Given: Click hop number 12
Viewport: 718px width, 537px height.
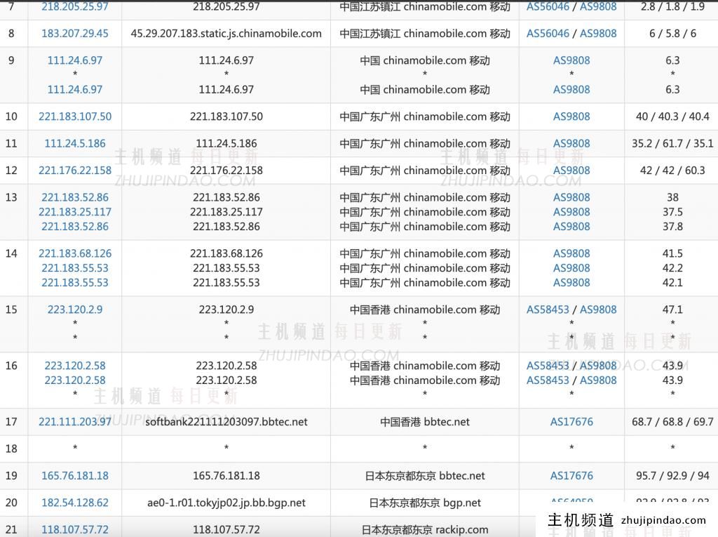Looking at the screenshot, I should pos(11,171).
